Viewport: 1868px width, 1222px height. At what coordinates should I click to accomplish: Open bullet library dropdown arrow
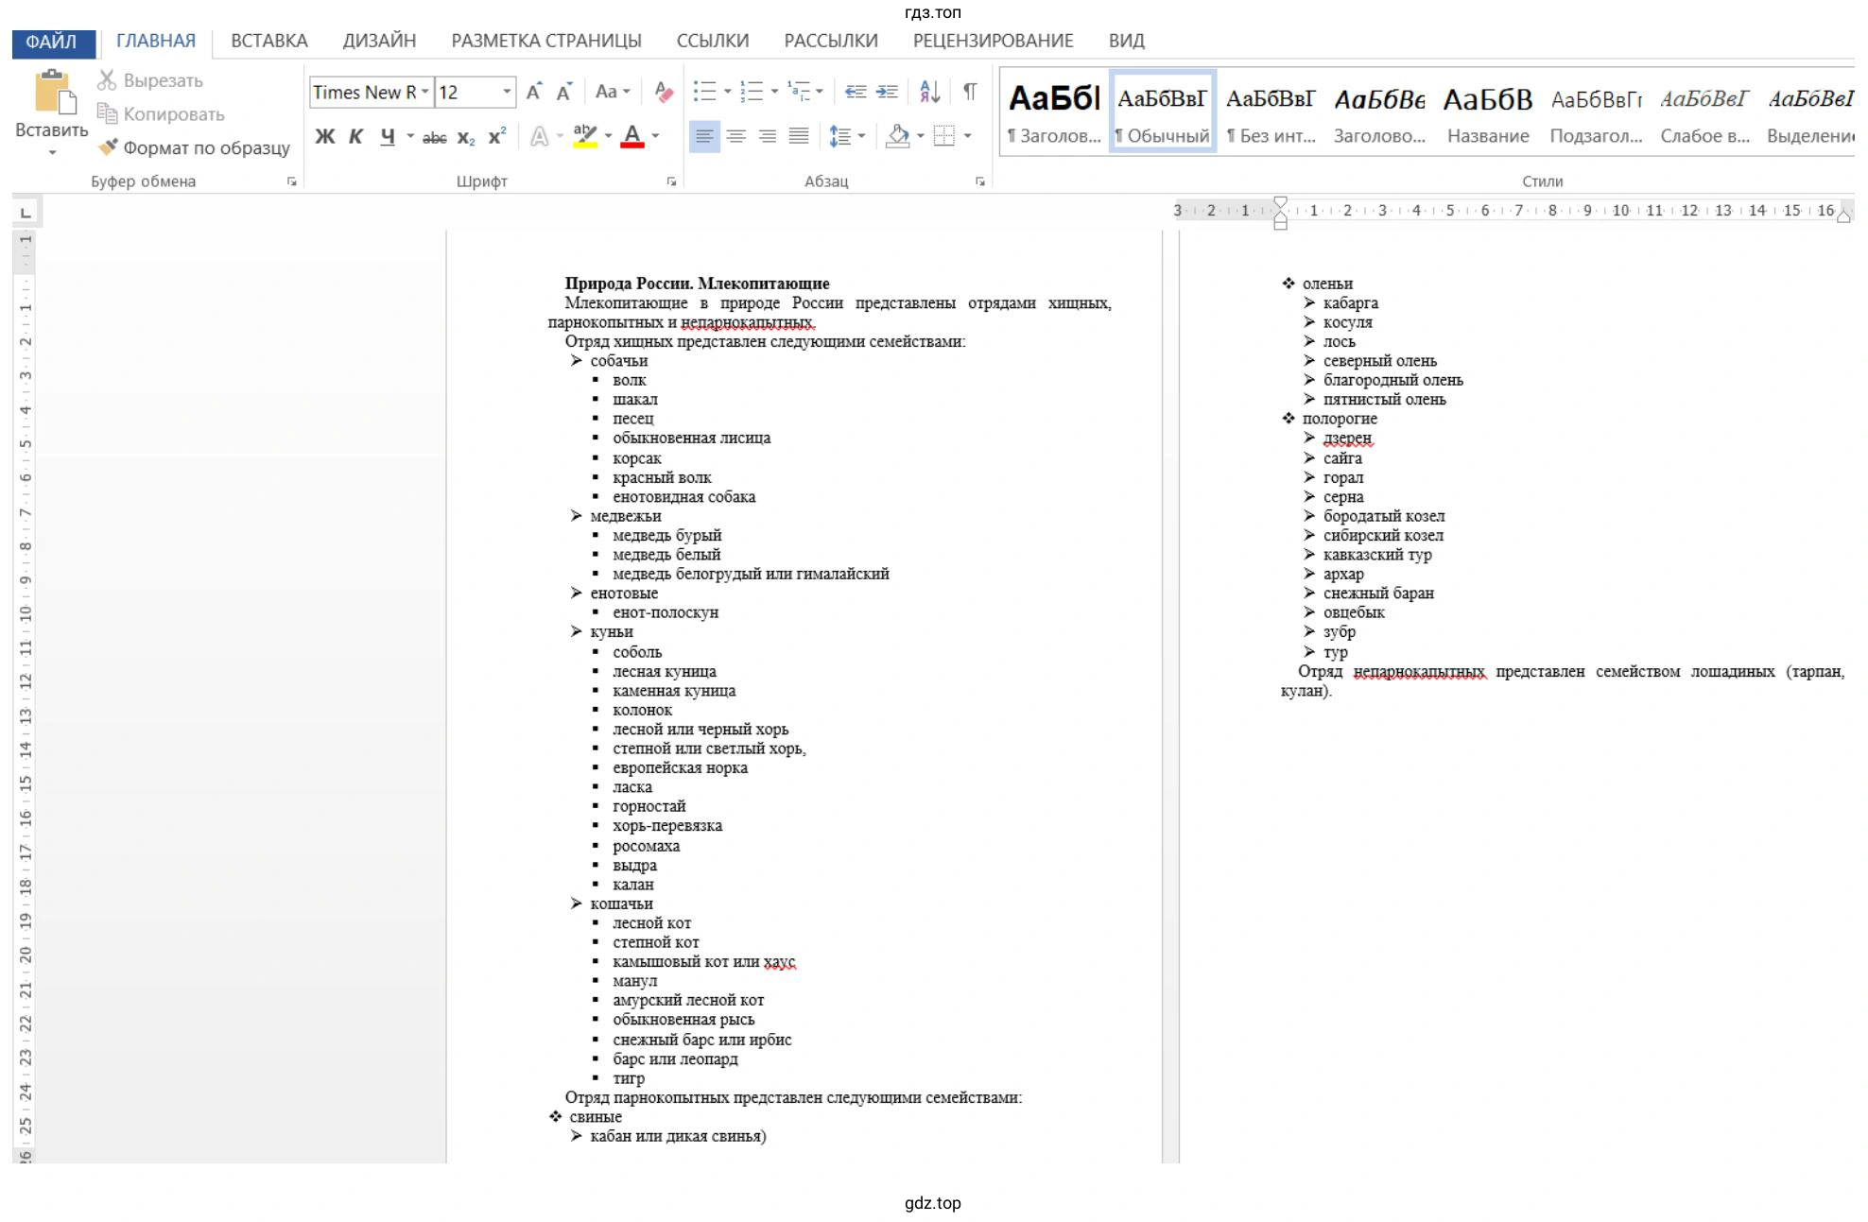tap(727, 92)
